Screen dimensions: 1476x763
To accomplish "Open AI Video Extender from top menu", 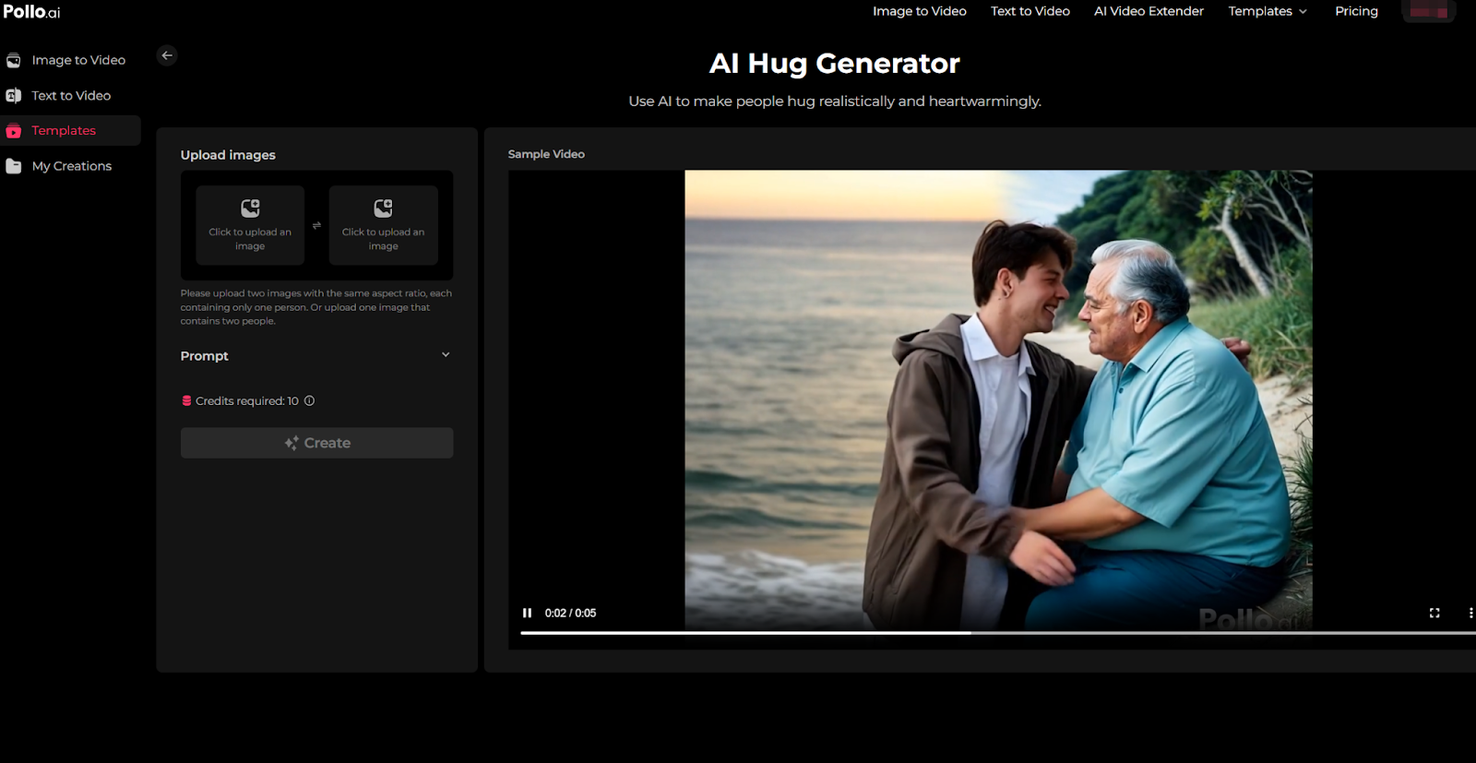I will (x=1149, y=11).
